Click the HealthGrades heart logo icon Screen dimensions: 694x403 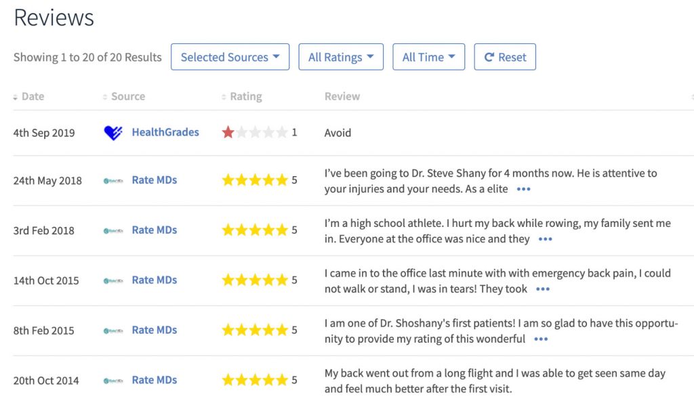click(x=113, y=133)
